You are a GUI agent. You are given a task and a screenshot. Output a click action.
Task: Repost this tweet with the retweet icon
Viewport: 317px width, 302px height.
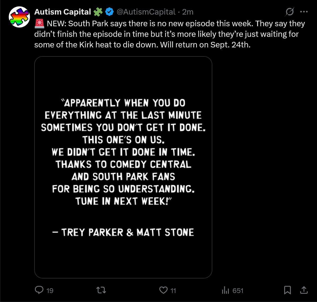tap(101, 290)
